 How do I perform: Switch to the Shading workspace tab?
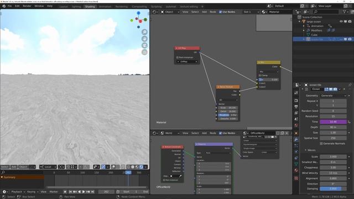pos(90,7)
